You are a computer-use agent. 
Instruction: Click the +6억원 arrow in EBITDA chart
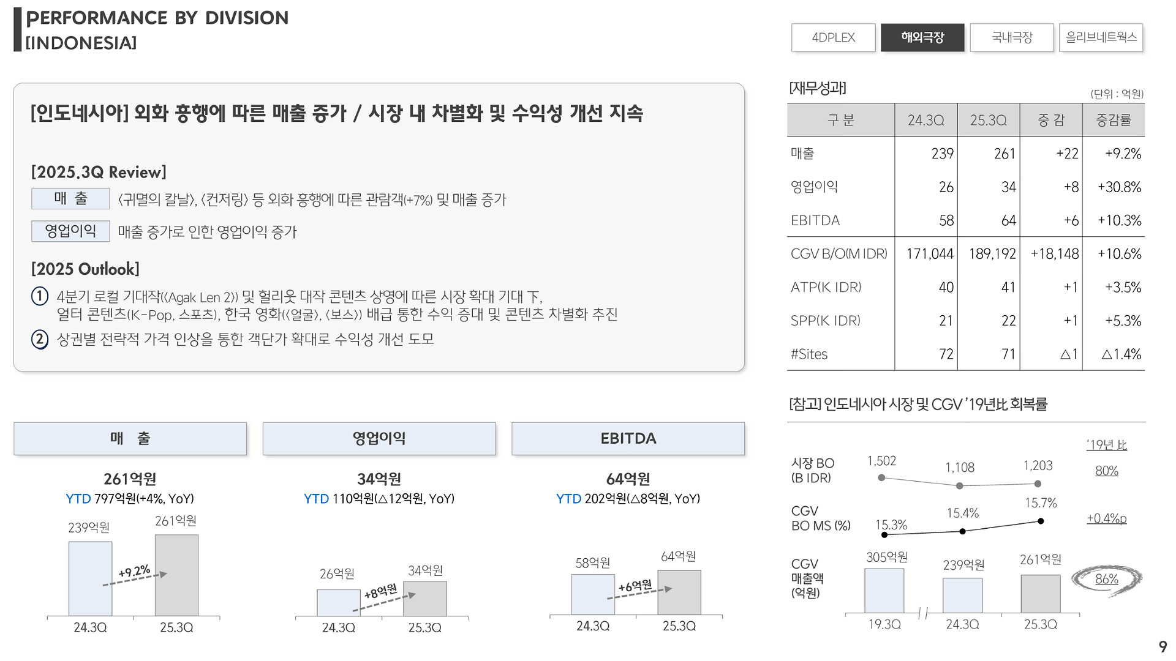[x=639, y=592]
